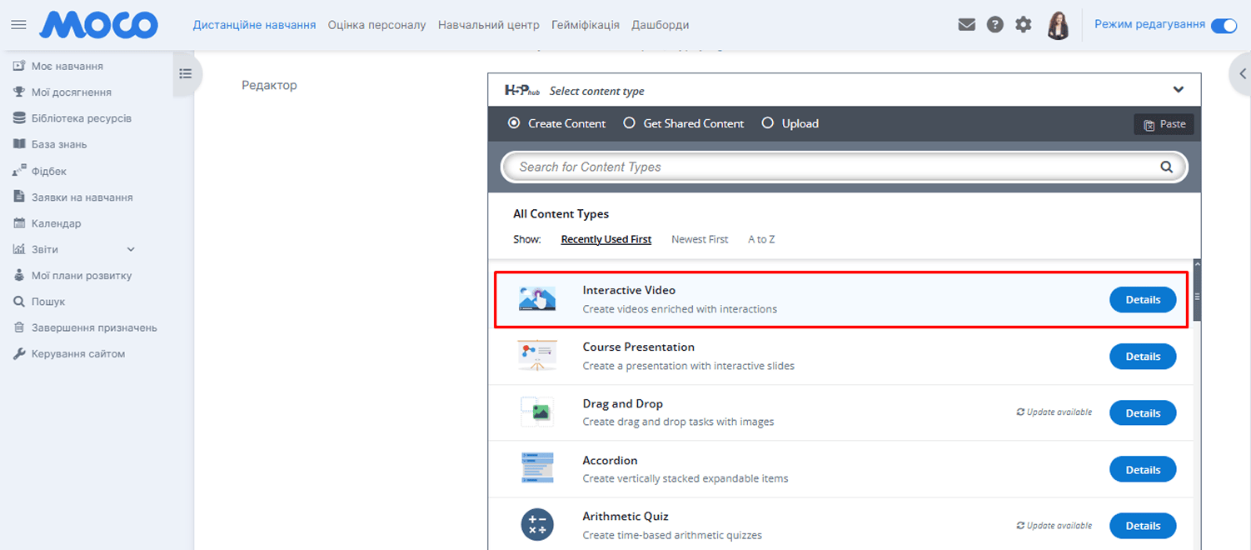1251x550 pixels.
Task: Open the right-side drawer chevron
Action: click(x=1239, y=74)
